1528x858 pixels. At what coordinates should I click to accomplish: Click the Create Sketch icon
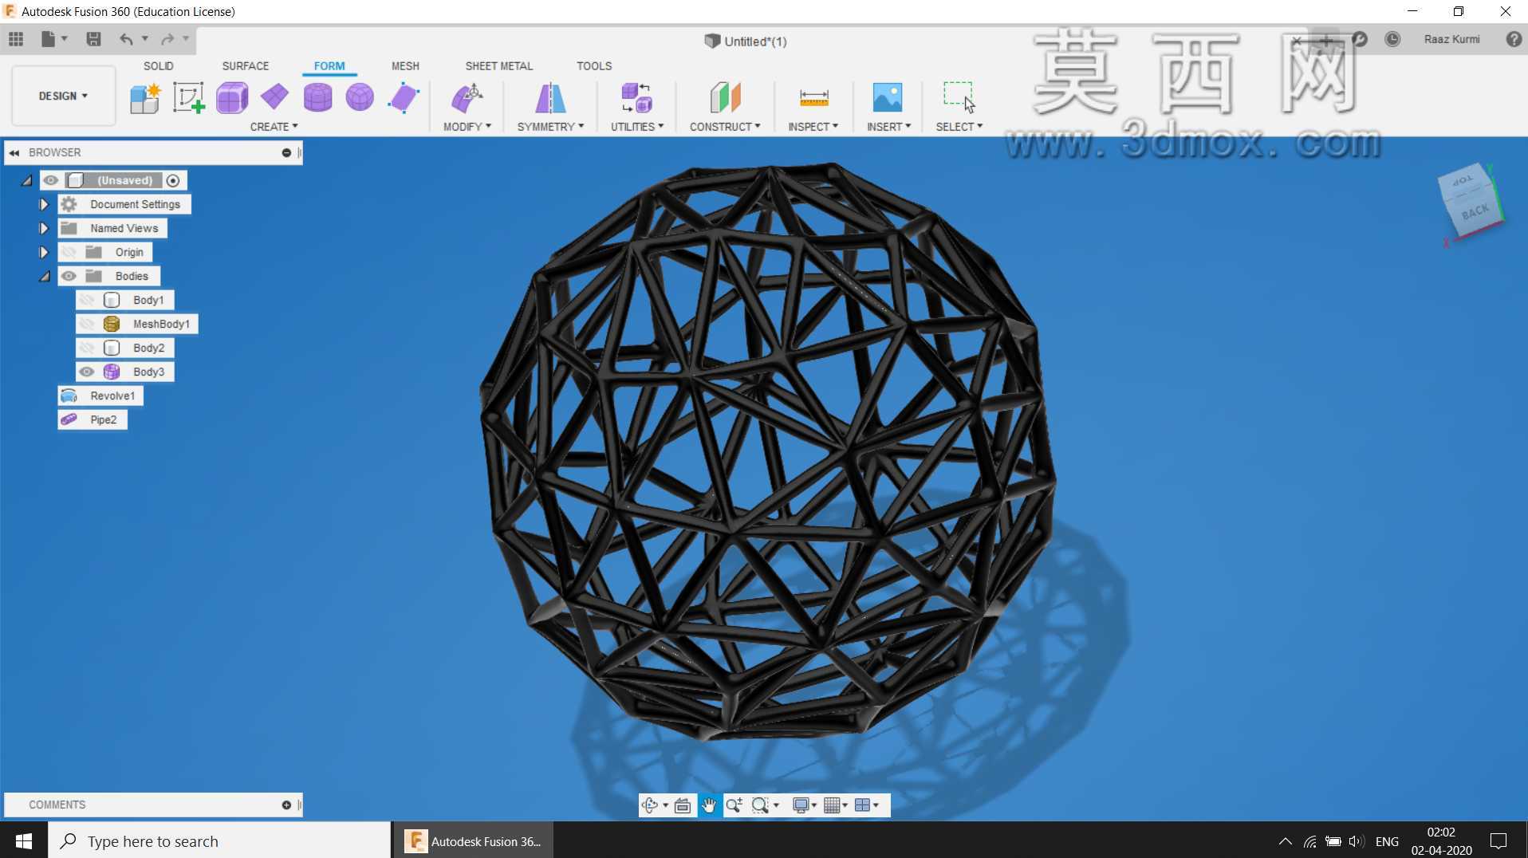pyautogui.click(x=189, y=98)
